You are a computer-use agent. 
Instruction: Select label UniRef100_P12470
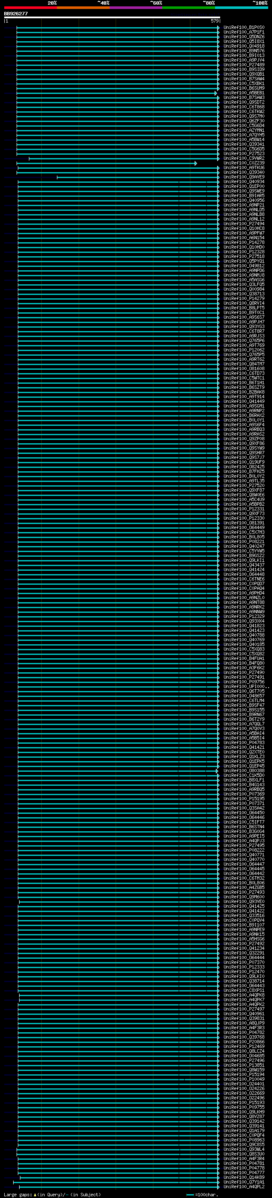click(x=244, y=971)
